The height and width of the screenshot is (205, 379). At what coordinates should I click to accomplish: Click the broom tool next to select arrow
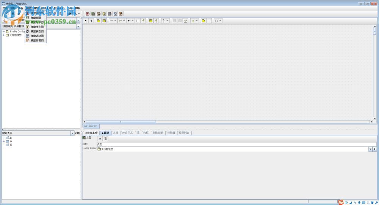[91, 21]
